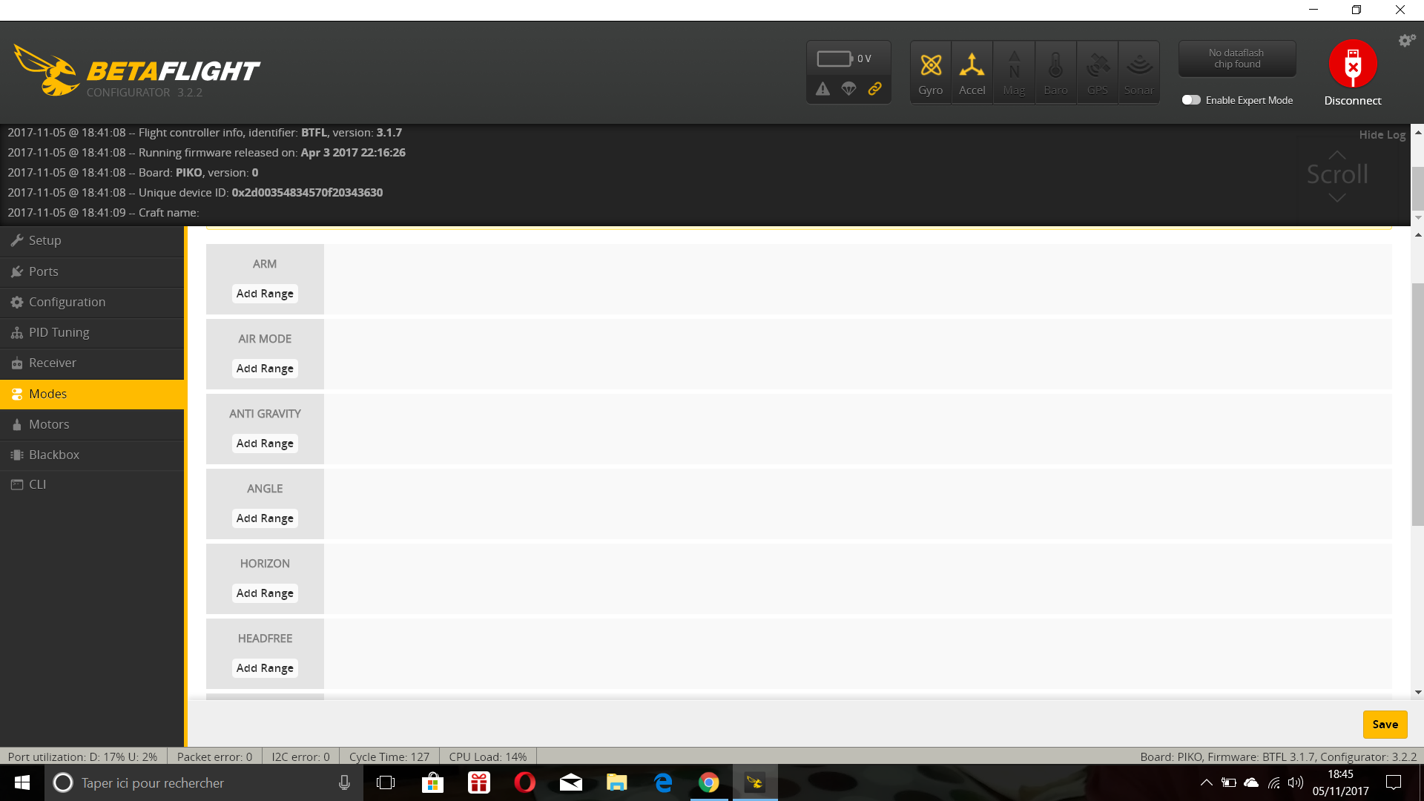Open Chrome from the taskbar
This screenshot has width=1424, height=801.
pos(709,782)
